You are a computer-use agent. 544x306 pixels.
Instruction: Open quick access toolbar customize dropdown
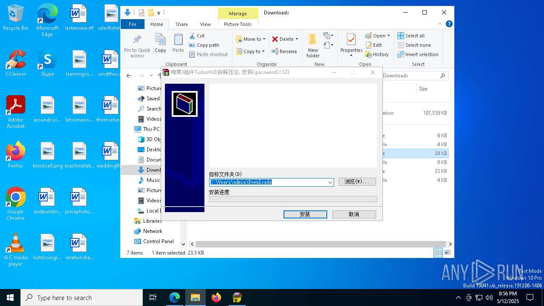(x=159, y=13)
